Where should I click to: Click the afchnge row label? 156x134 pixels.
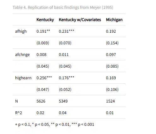click(22, 55)
